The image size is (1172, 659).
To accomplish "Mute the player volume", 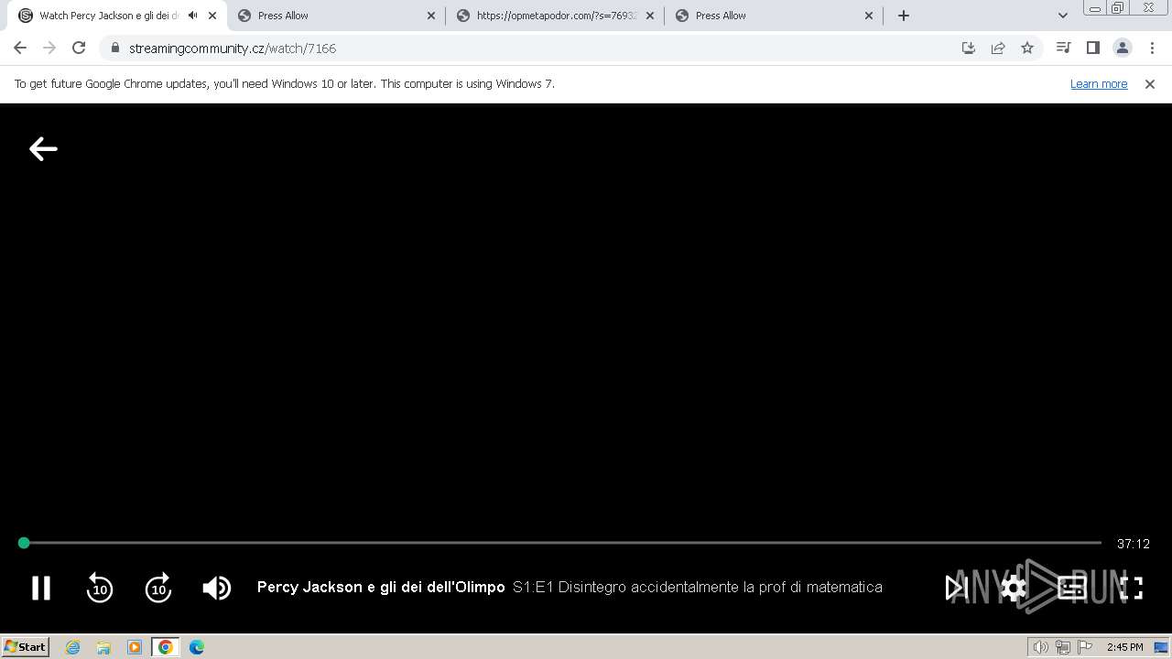I will click(x=217, y=588).
